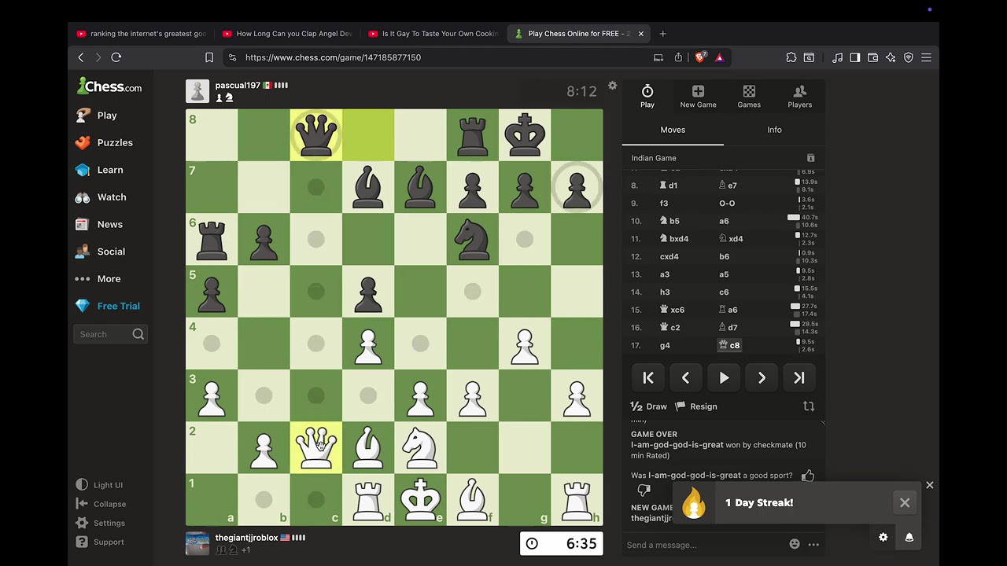Click the opening book icon beside Indian Game
This screenshot has height=566, width=1007.
pos(810,158)
